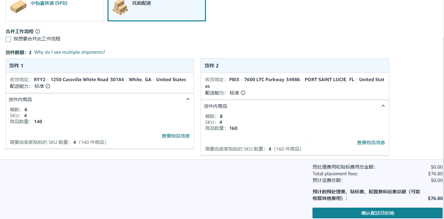
Task: Open 查看物品信息 link in 货件 1
Action: pos(176,136)
